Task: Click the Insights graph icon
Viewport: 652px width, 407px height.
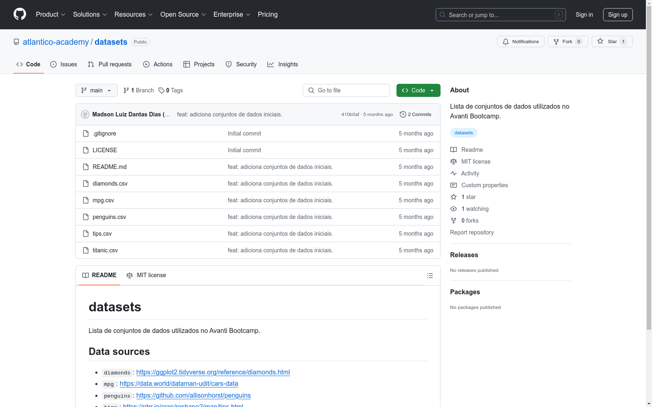Action: (x=271, y=64)
